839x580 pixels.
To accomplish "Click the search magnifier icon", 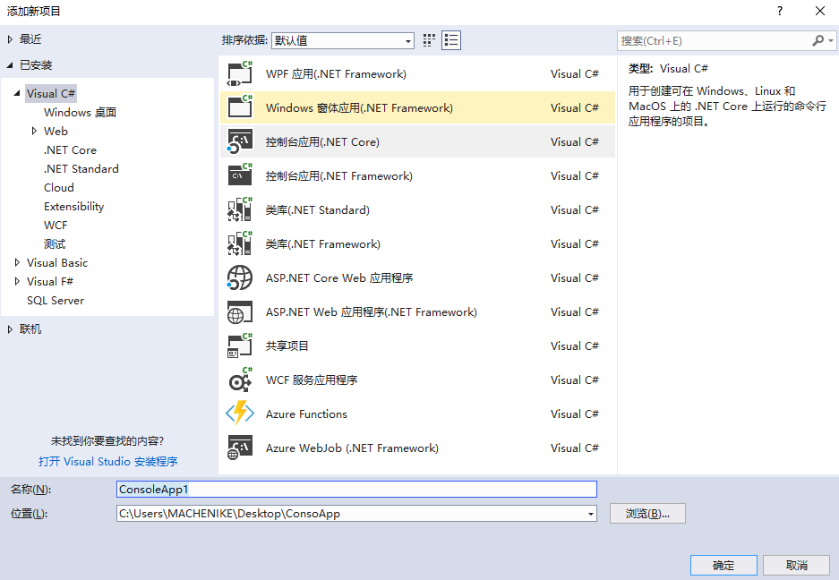I will 818,40.
